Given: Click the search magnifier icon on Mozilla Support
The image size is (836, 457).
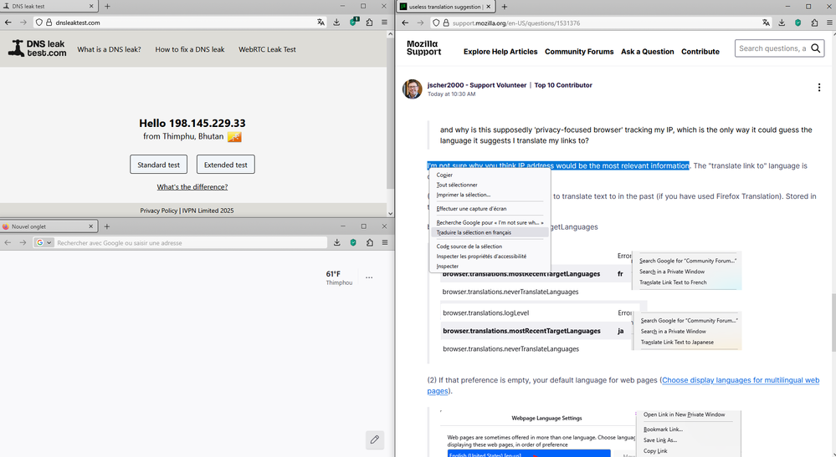Looking at the screenshot, I should [x=818, y=48].
